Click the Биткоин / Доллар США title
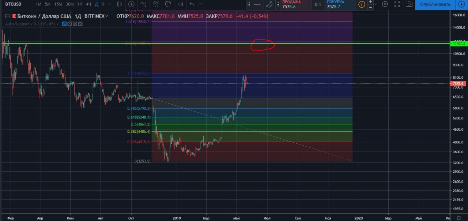Image resolution: width=468 pixels, height=221 pixels. [45, 16]
